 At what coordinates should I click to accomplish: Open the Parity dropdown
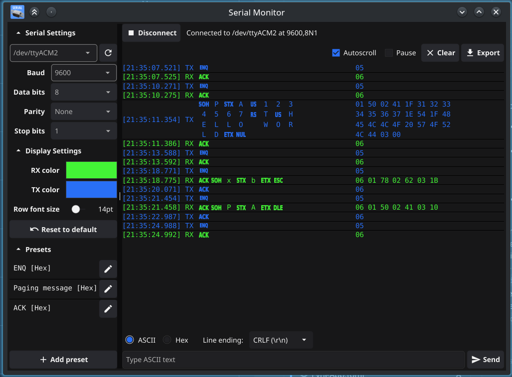[84, 112]
